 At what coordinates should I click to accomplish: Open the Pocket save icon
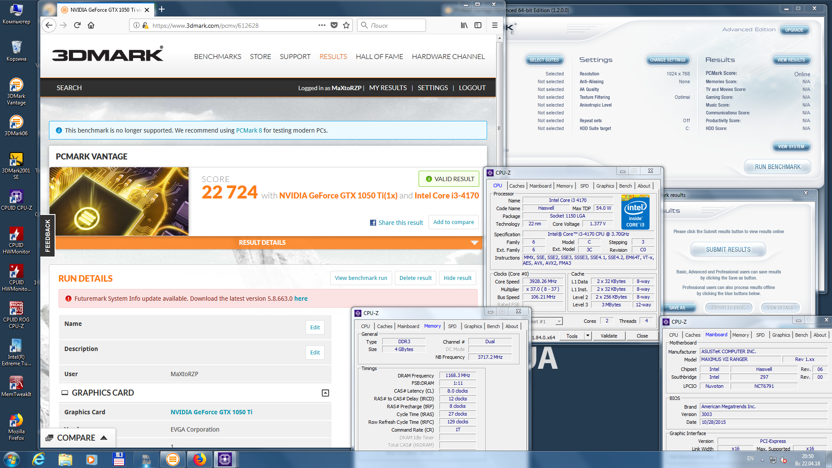click(334, 25)
